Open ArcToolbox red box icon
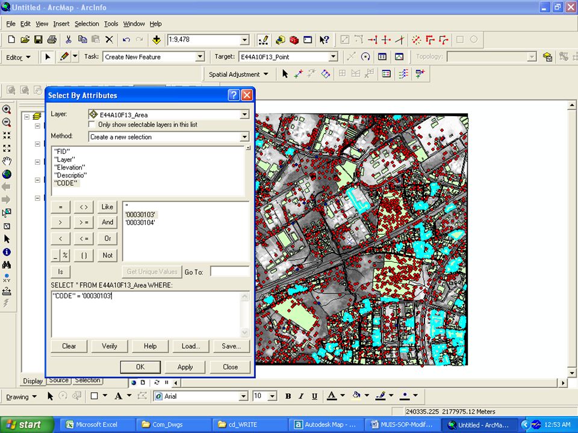The height and width of the screenshot is (433, 578). point(294,40)
